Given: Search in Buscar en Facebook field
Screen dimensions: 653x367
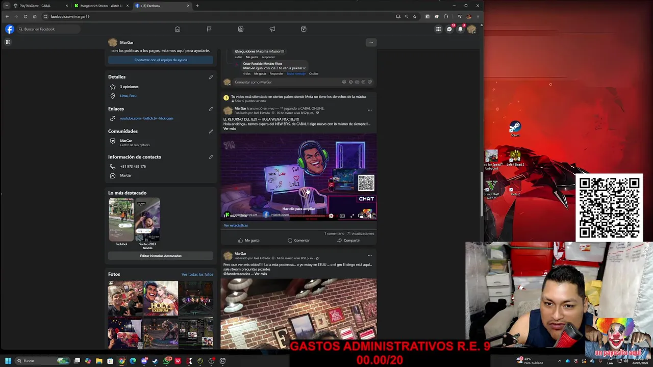Looking at the screenshot, I should tap(48, 29).
